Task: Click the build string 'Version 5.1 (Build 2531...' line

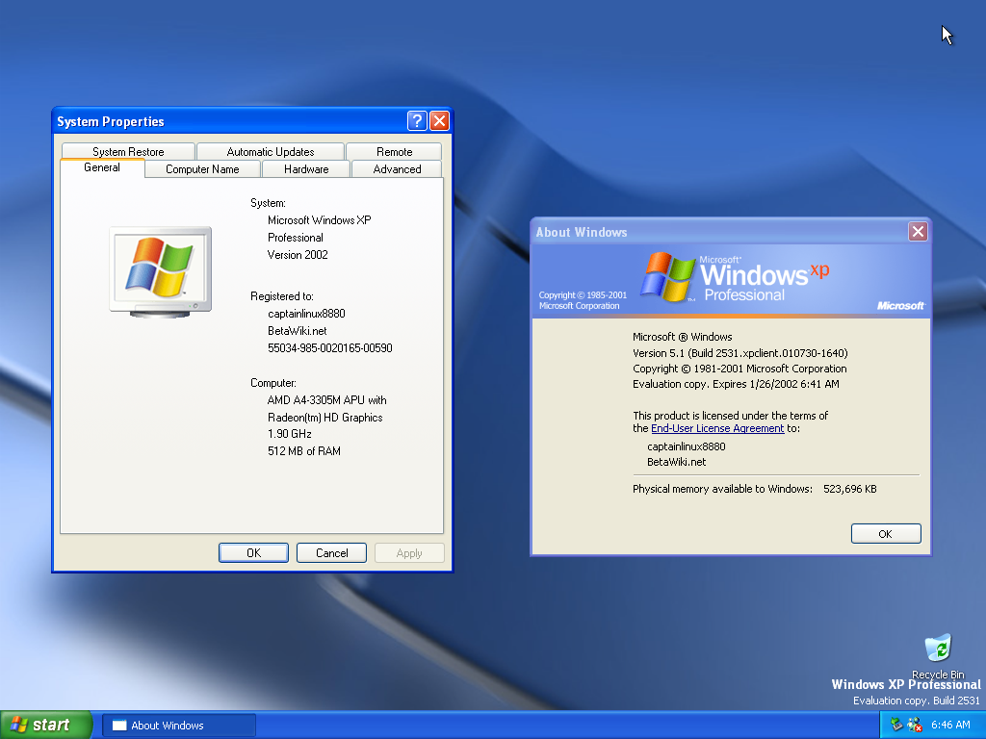Action: click(x=740, y=353)
